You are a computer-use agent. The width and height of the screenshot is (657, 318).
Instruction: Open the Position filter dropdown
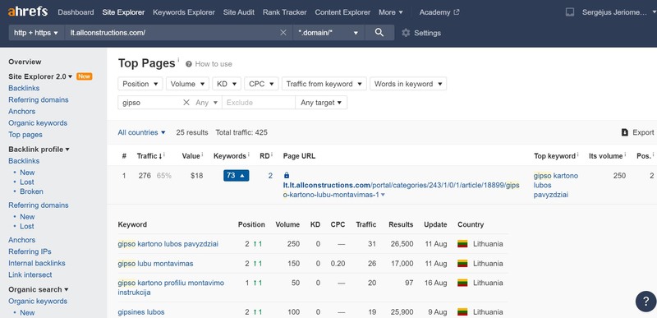(x=140, y=84)
